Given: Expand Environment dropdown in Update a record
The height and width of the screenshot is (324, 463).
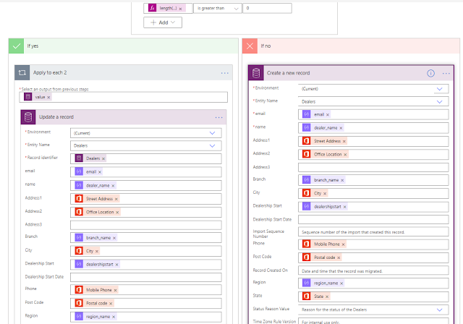Looking at the screenshot, I should 212,133.
